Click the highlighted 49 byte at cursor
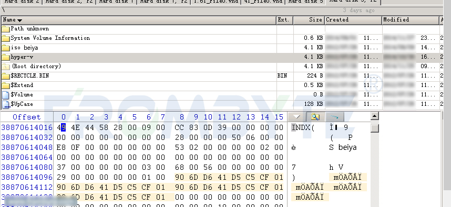Viewport: 451px width, 207px height. [61, 127]
